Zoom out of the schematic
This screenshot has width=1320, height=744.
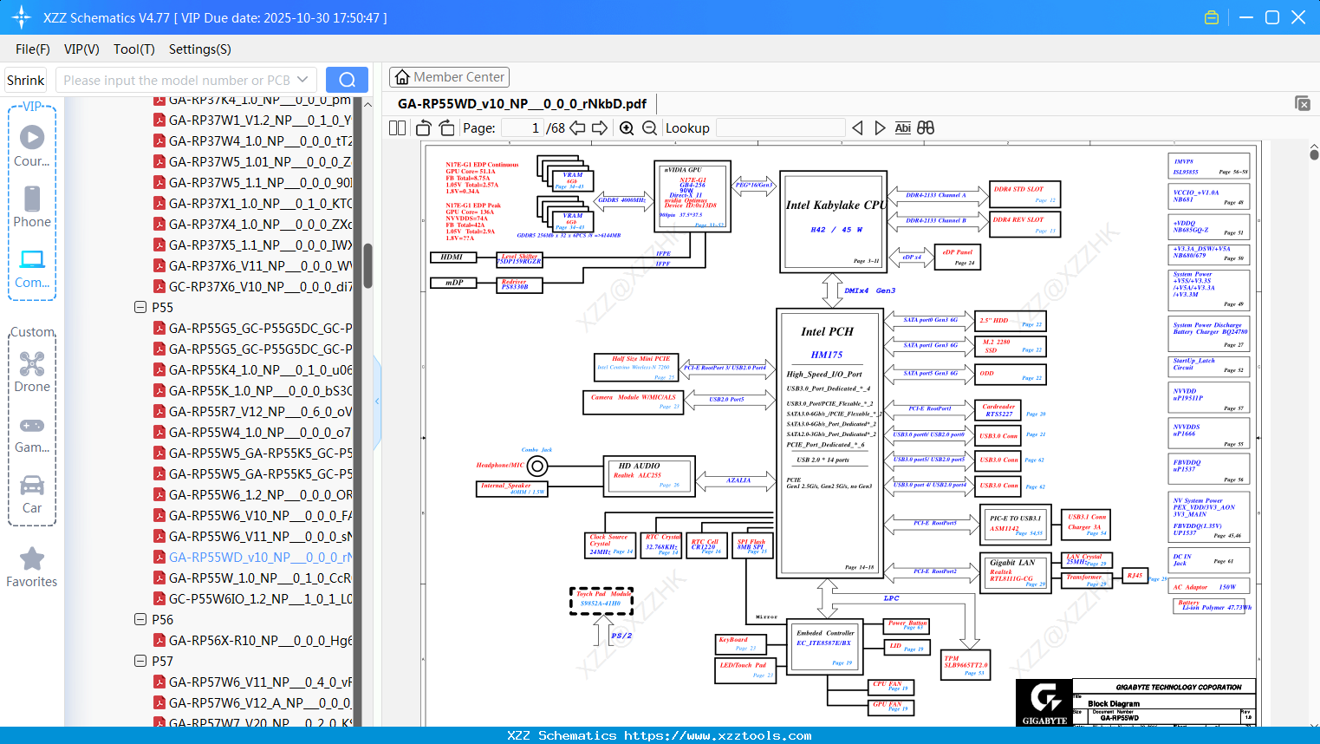(x=649, y=127)
